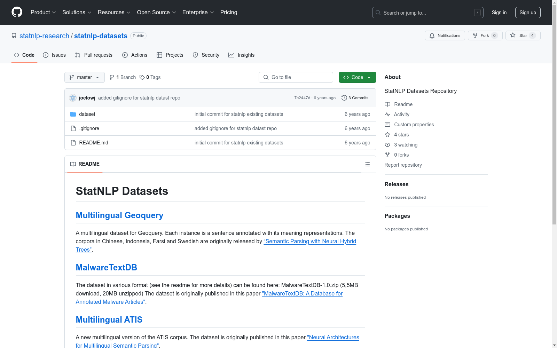Viewport: 557px width, 348px height.
Task: Click the Sign in link
Action: (x=499, y=13)
